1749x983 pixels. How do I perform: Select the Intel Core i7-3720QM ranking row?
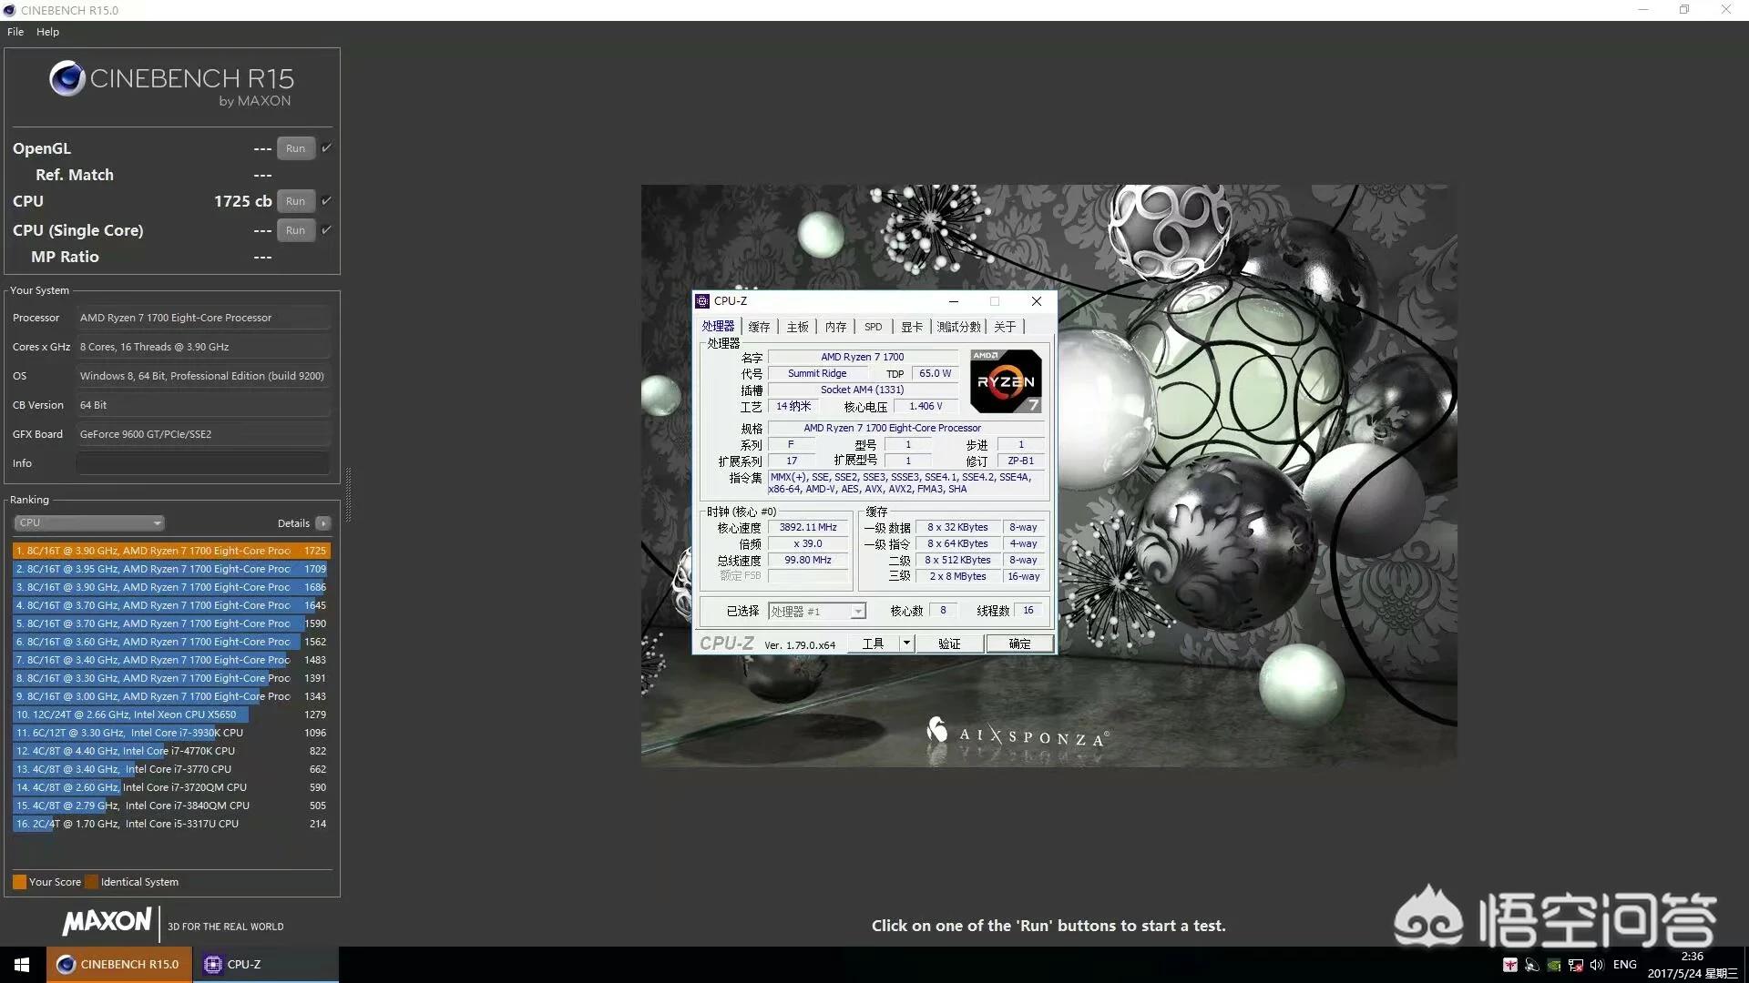(171, 787)
